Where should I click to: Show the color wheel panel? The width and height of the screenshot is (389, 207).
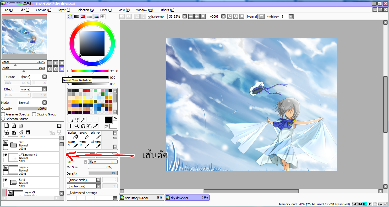click(70, 16)
